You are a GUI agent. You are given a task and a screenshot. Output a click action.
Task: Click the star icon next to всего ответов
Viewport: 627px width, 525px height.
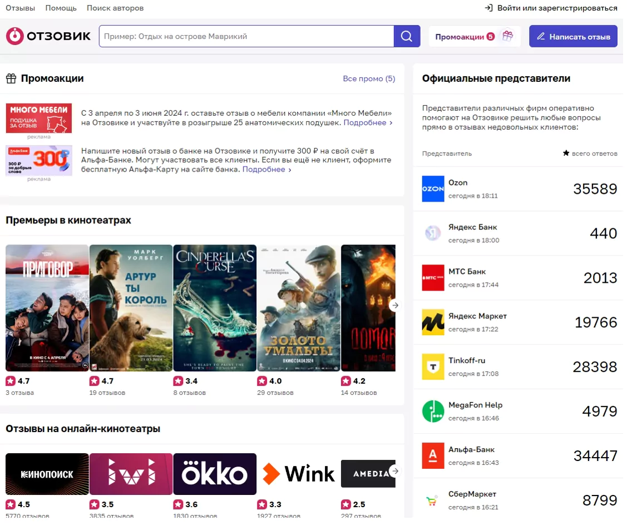[x=570, y=154]
